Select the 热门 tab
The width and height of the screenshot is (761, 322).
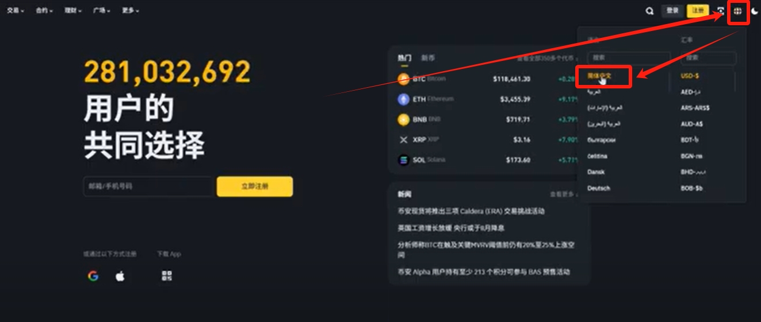[x=404, y=58]
